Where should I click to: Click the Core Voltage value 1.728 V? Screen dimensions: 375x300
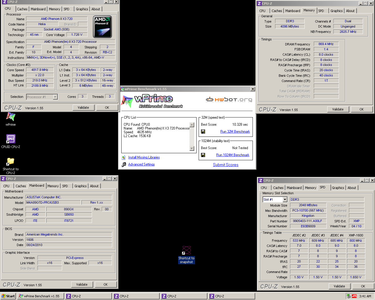click(x=77, y=35)
